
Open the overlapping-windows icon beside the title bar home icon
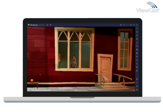point(51,25)
